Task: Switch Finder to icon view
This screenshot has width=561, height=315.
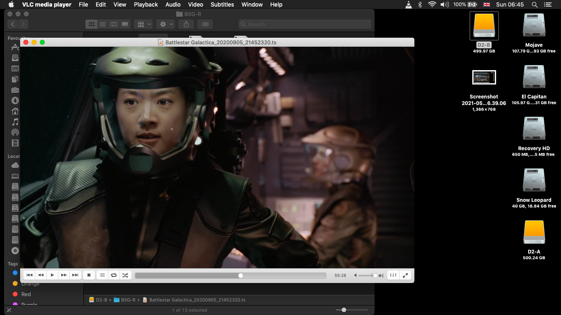Action: (x=92, y=24)
